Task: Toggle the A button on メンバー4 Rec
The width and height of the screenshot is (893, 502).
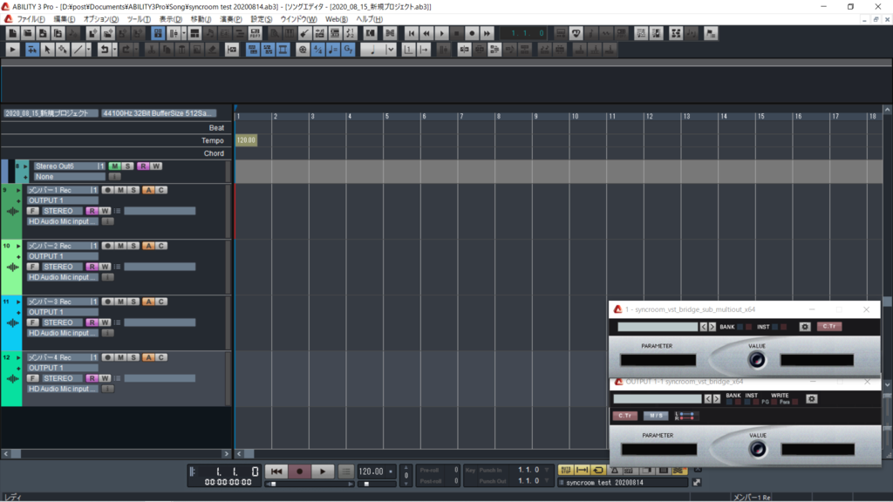Action: [x=148, y=357]
